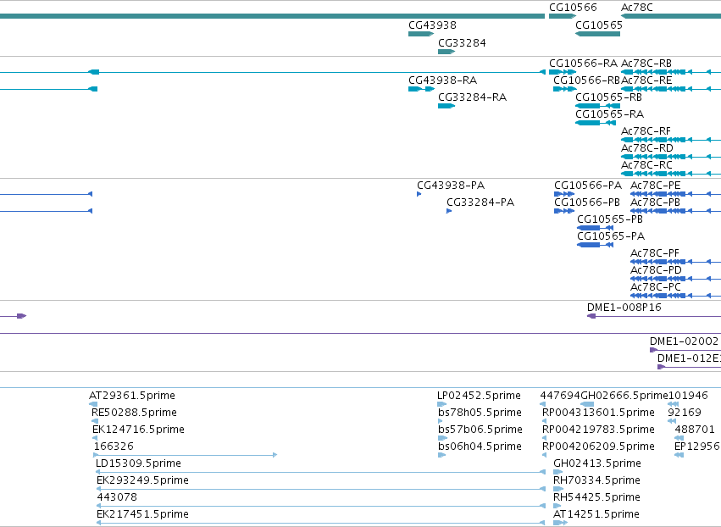This screenshot has height=527, width=721.
Task: Open protein CG10565-PB
Action: (610, 219)
